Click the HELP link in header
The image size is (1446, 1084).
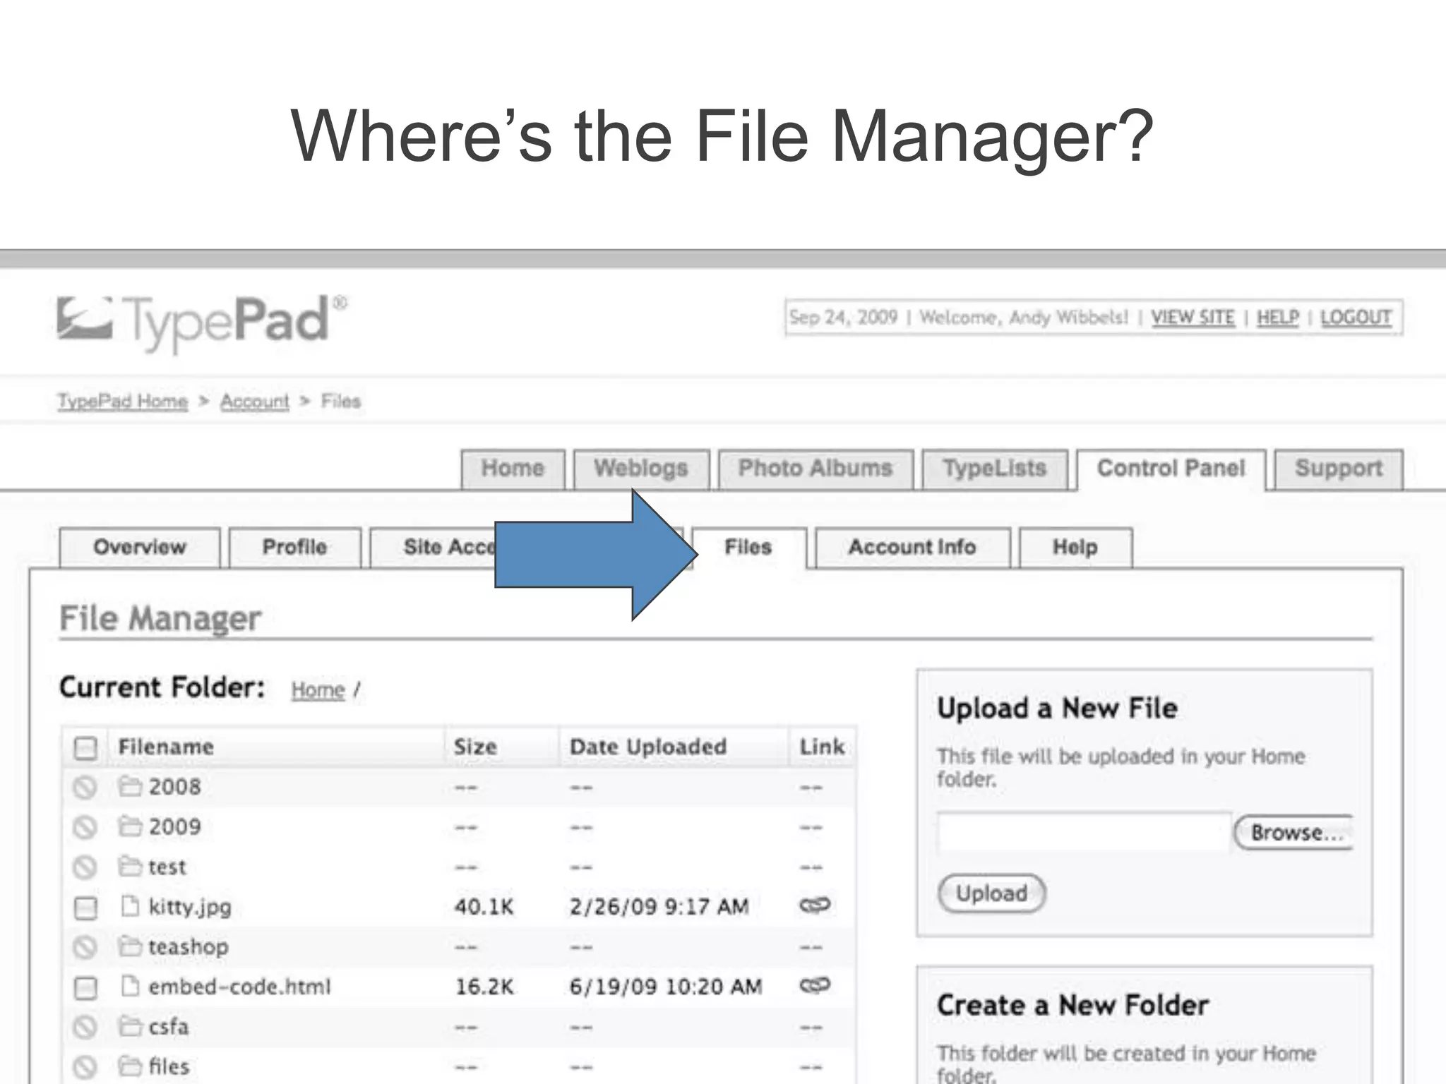pyautogui.click(x=1278, y=318)
